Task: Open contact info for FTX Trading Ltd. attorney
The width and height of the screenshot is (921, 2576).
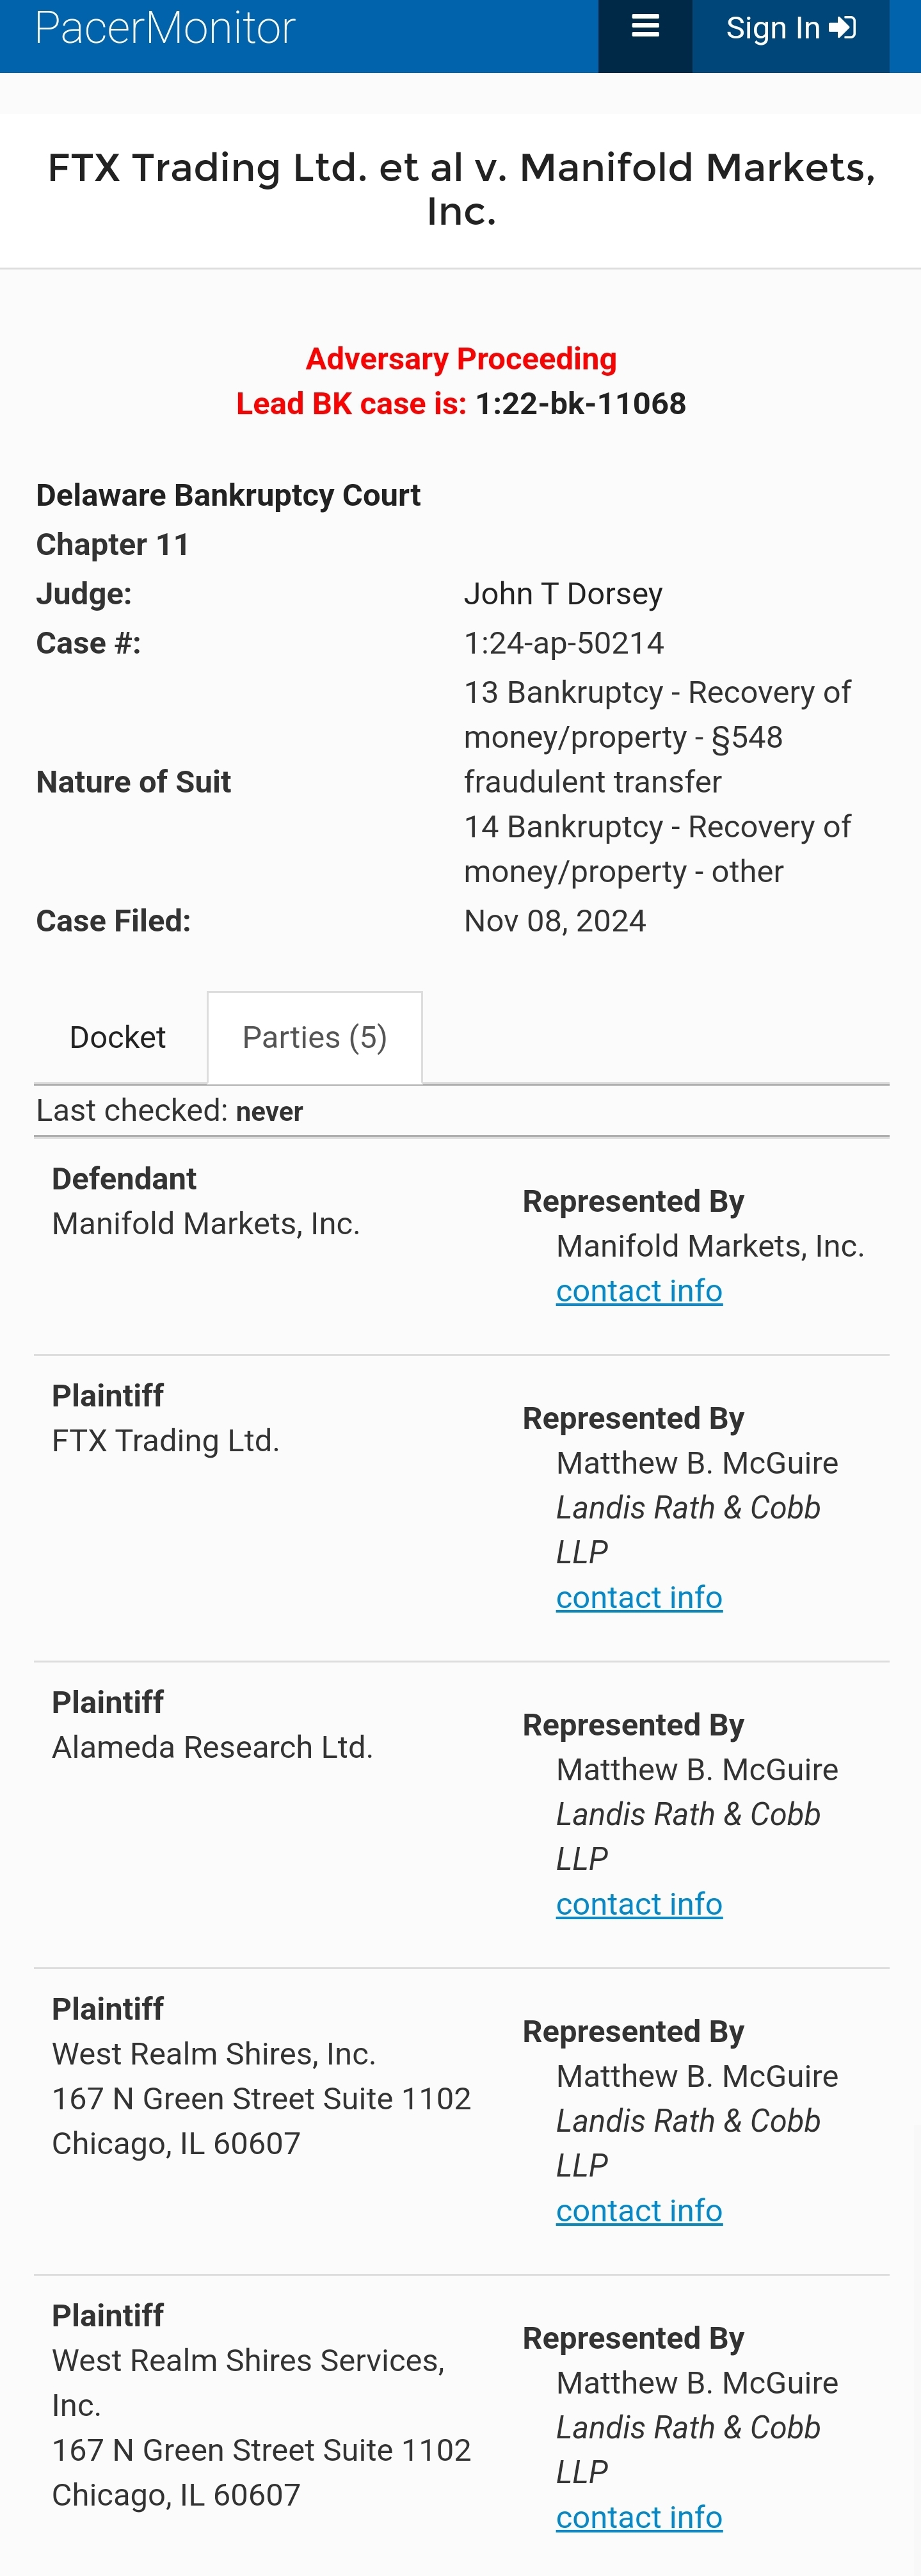Action: 639,1597
